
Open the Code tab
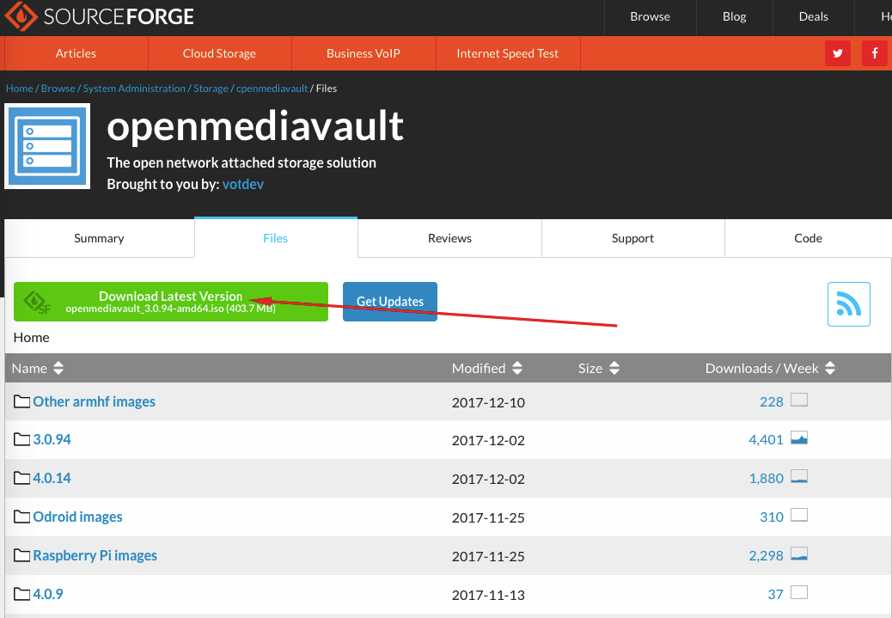click(808, 238)
